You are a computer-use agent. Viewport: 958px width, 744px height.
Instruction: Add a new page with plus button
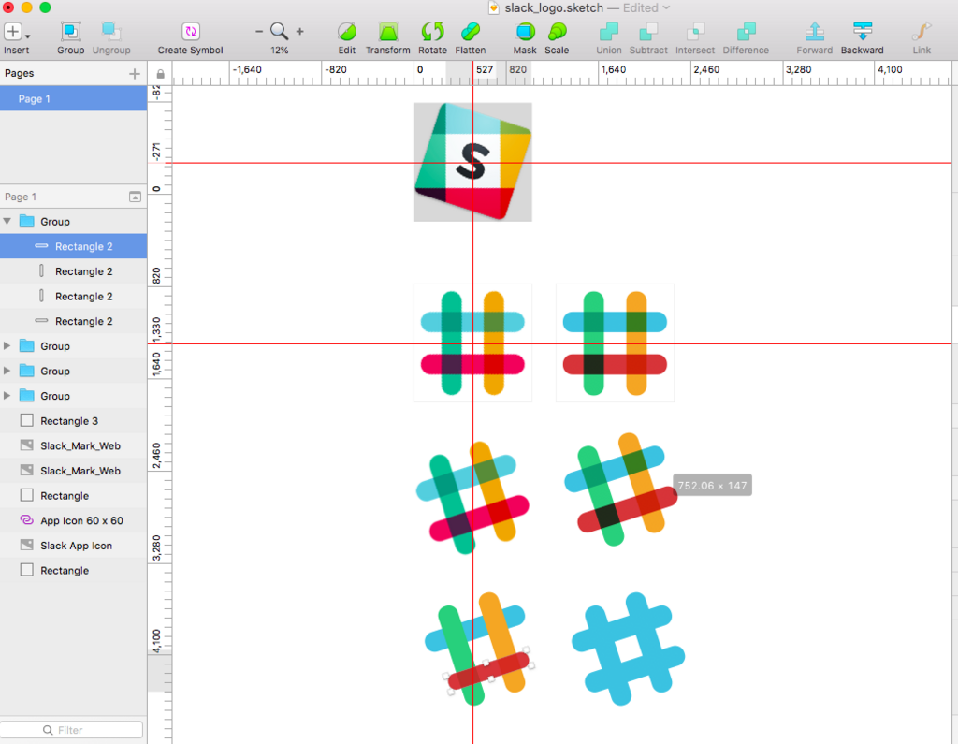135,74
